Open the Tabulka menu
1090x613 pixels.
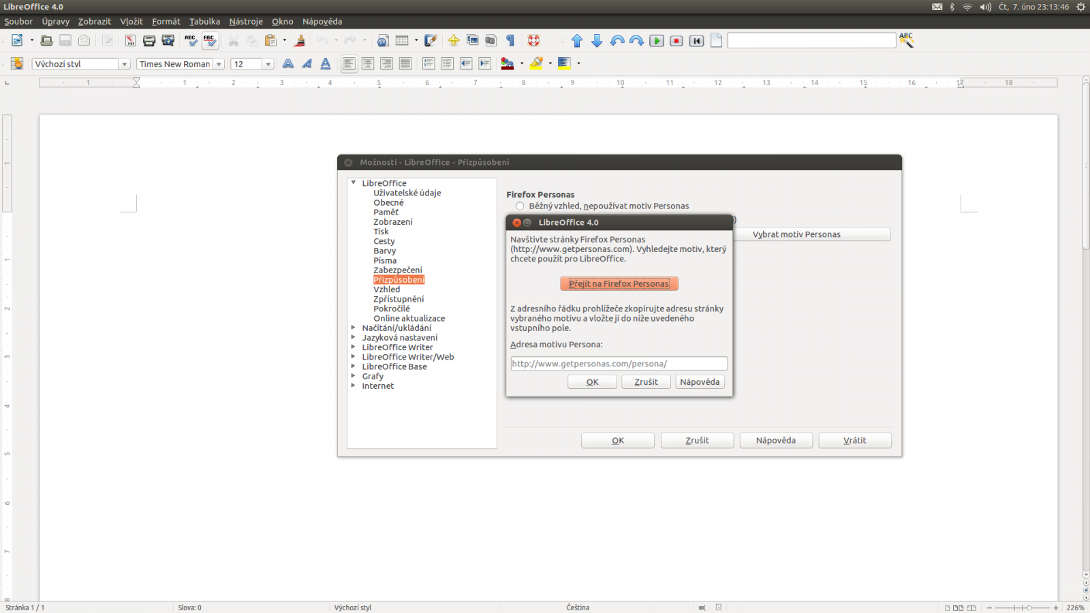[x=204, y=21]
